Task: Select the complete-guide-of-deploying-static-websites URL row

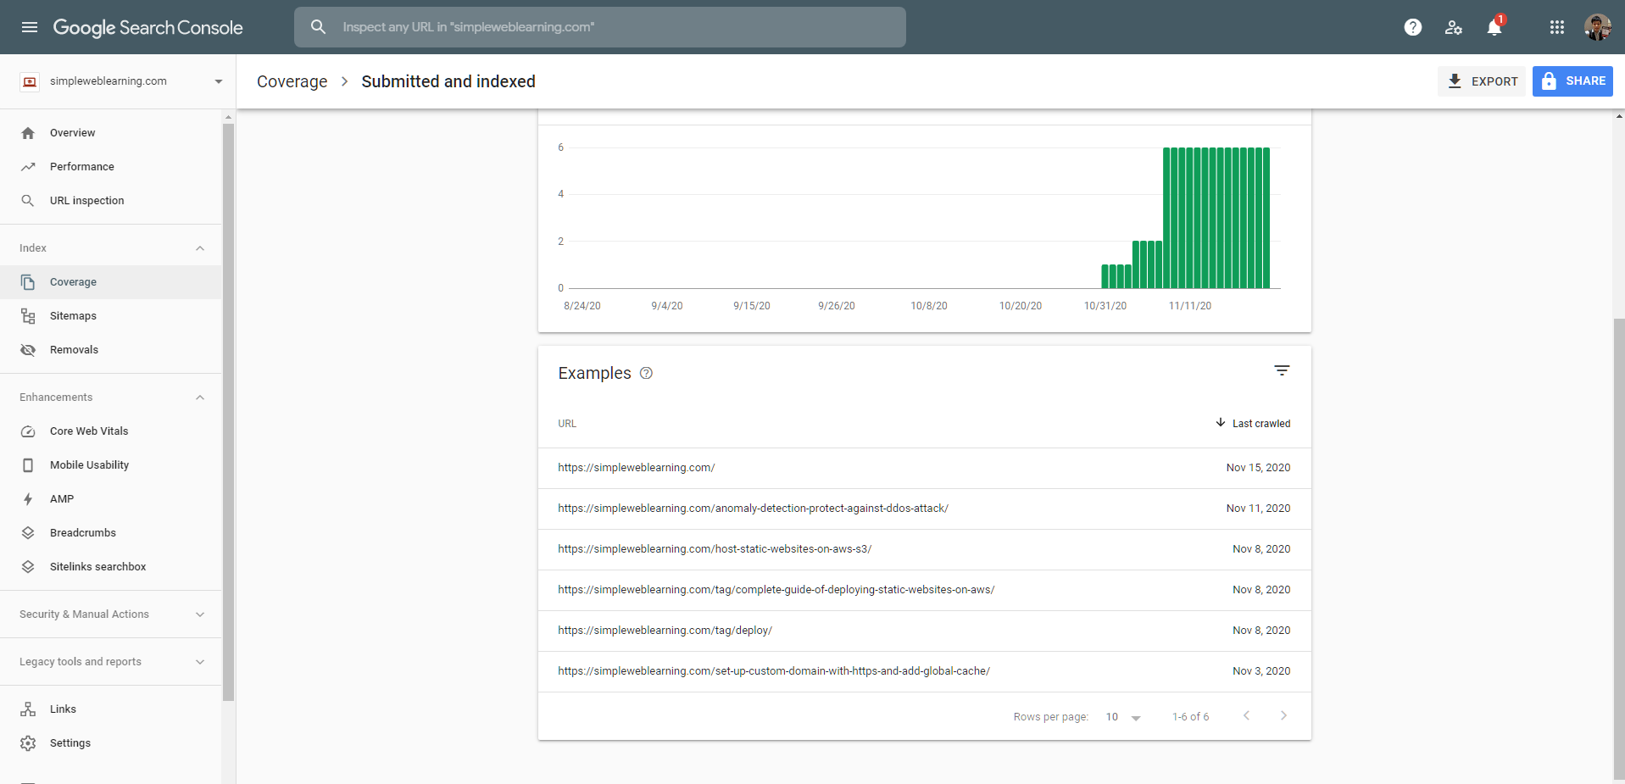Action: (x=925, y=590)
